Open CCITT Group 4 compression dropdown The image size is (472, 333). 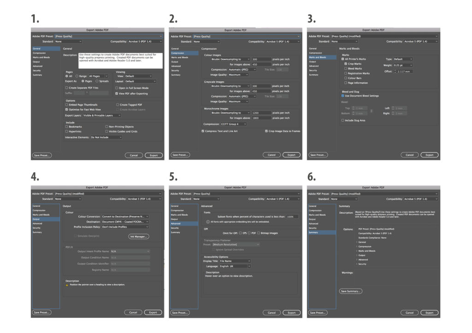234,124
